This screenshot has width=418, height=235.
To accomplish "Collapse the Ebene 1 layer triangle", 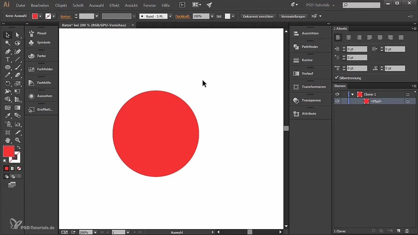I will (352, 94).
